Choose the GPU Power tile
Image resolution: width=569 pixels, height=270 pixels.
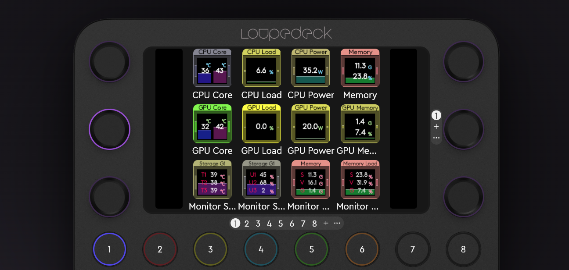point(311,124)
